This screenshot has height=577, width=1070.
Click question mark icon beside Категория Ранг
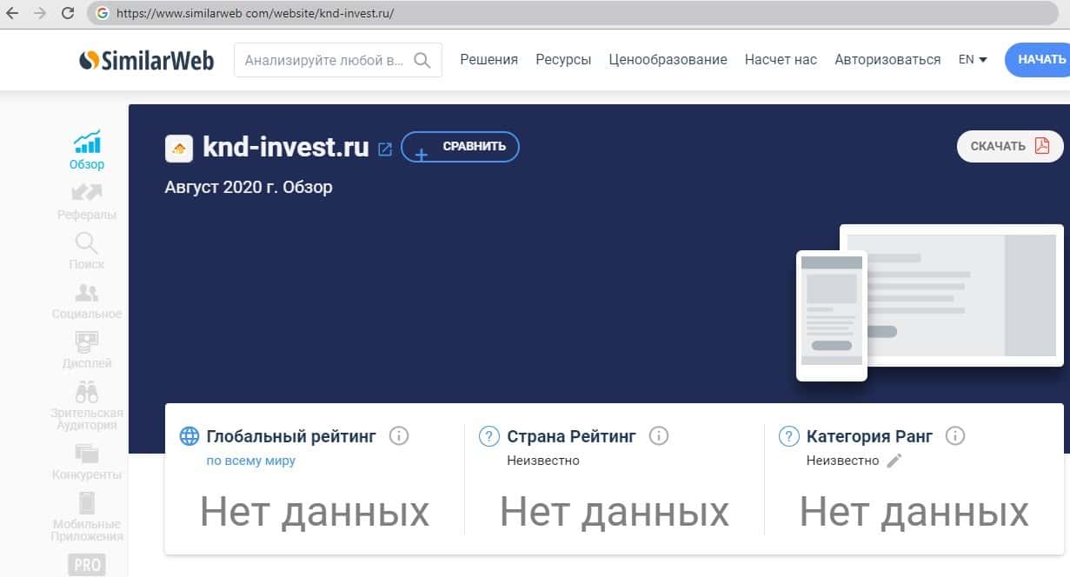click(788, 436)
